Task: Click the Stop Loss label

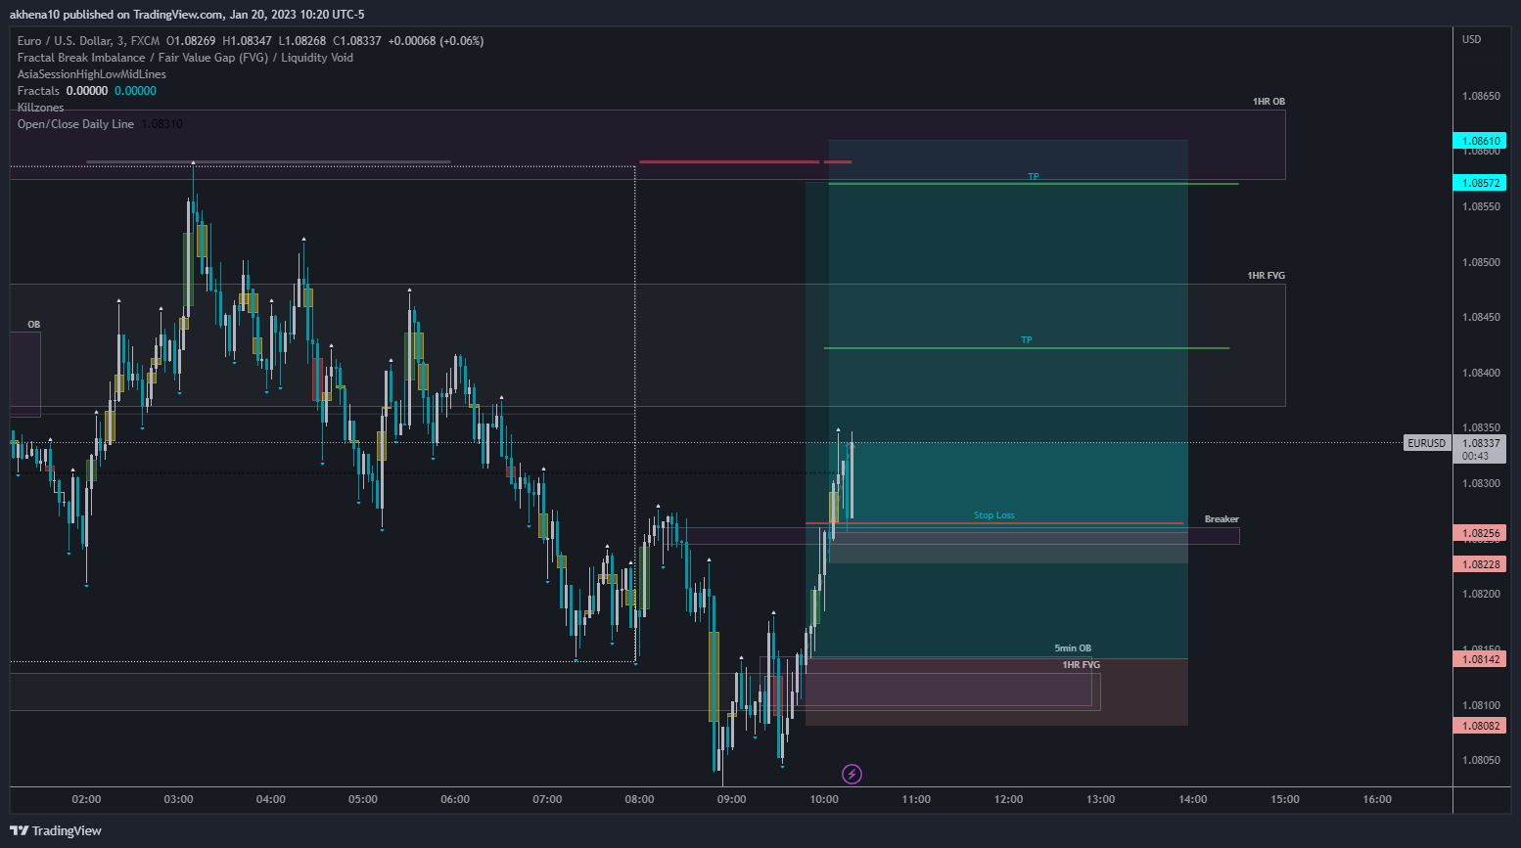Action: click(994, 515)
